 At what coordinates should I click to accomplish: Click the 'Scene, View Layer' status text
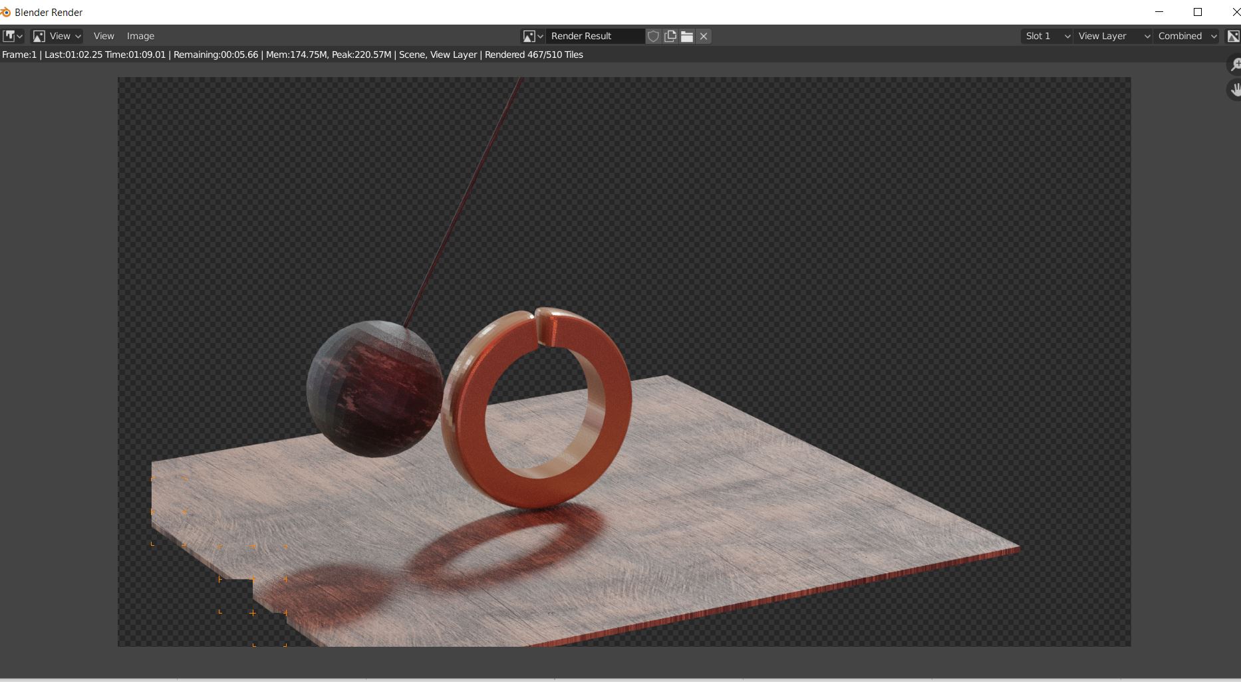[438, 55]
